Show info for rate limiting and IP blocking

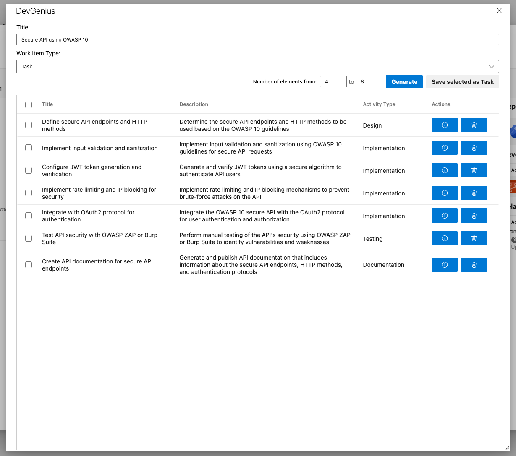[x=444, y=193]
